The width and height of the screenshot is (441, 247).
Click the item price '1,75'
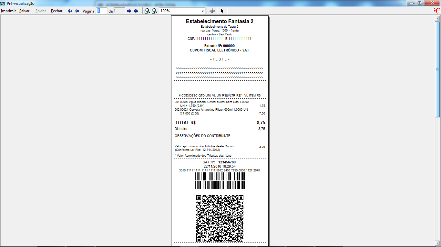262,106
